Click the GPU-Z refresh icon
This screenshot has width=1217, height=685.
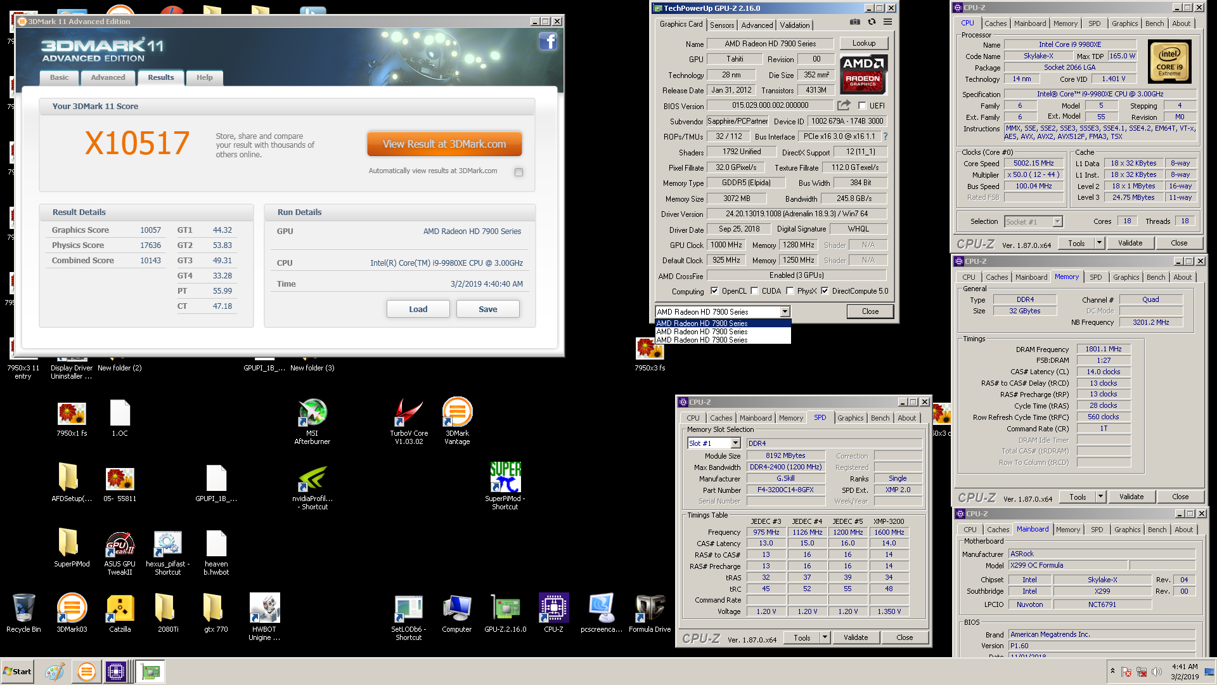tap(872, 22)
